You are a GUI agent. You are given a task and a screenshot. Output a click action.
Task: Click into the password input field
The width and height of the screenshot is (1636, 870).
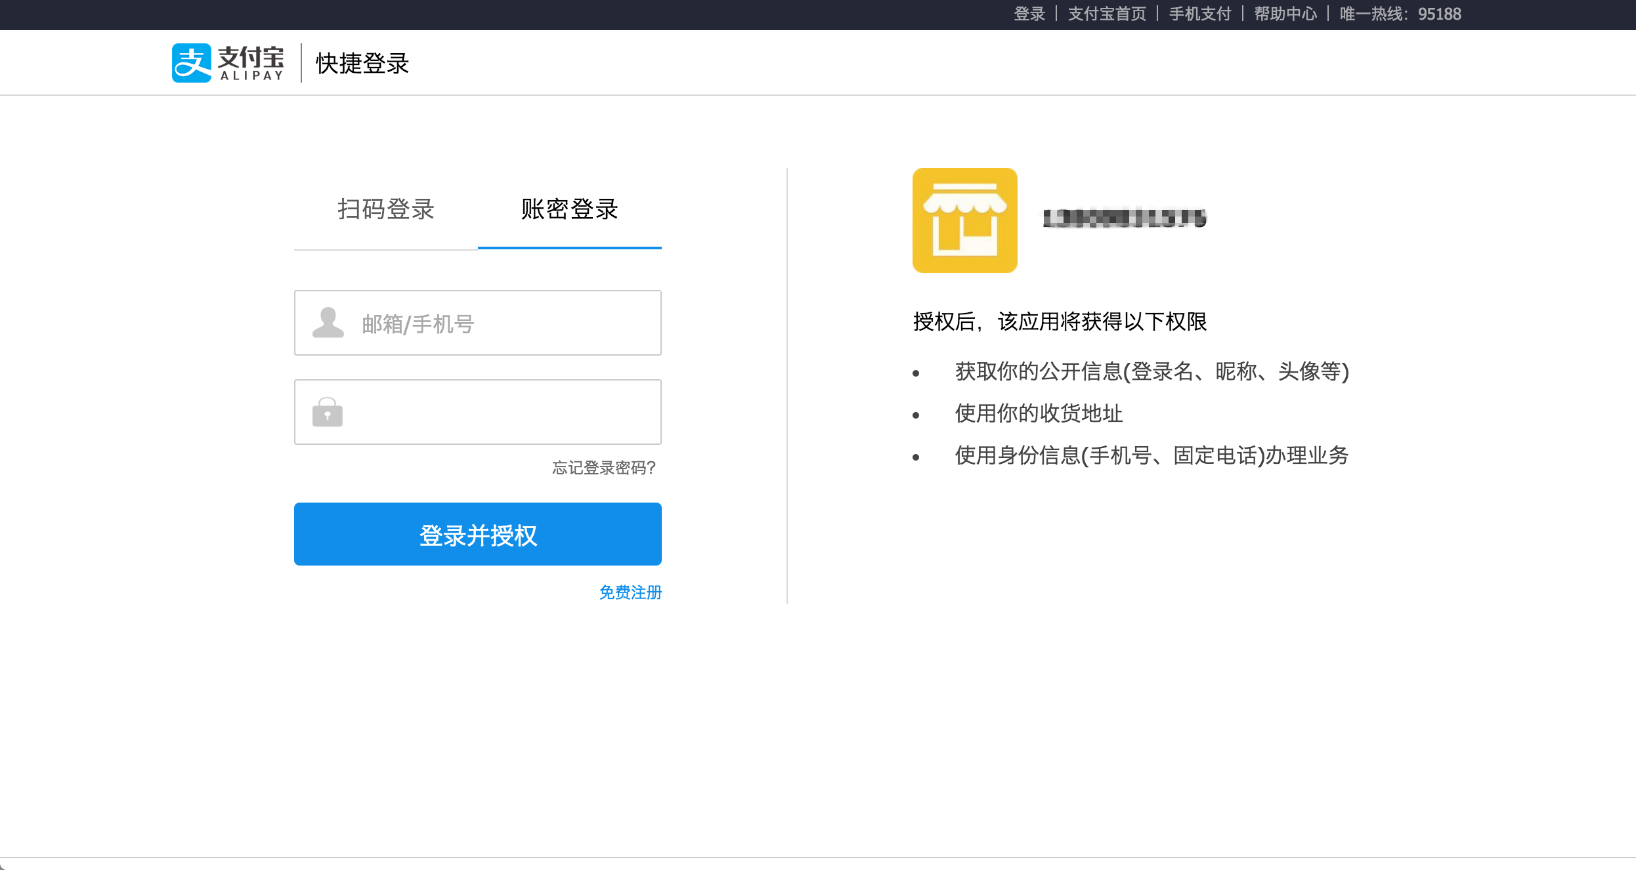pos(499,412)
